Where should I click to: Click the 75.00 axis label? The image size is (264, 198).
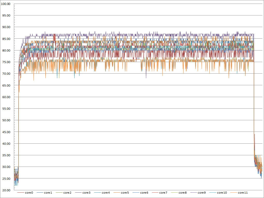click(x=6, y=62)
